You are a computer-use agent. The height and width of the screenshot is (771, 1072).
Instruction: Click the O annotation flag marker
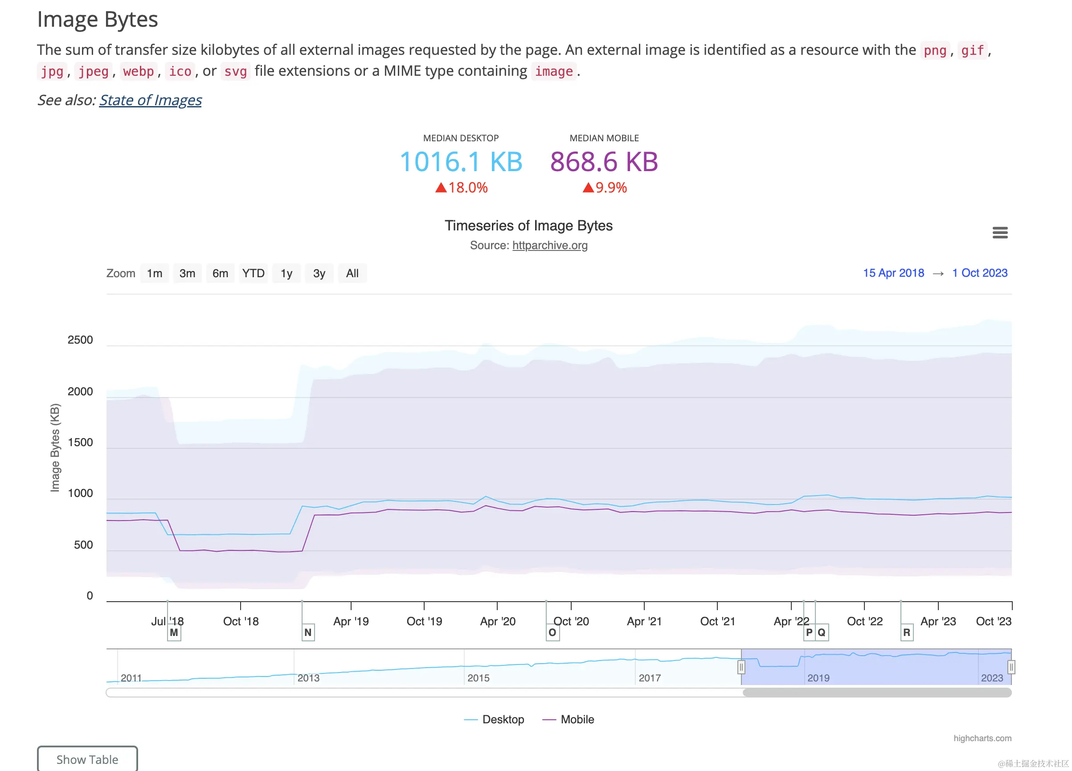click(552, 632)
